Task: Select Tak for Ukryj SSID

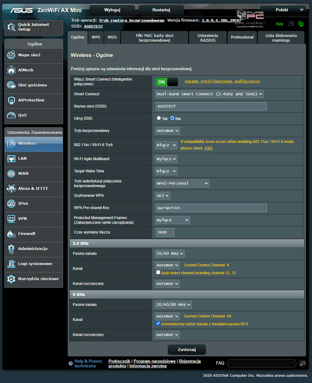Action: pyautogui.click(x=159, y=118)
